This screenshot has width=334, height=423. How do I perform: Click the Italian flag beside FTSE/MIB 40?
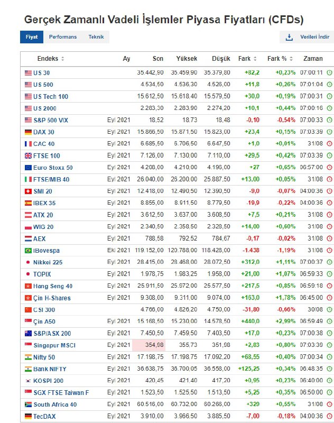point(28,179)
